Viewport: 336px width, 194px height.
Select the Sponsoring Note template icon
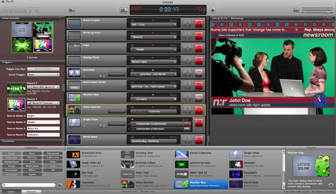[x=182, y=164]
